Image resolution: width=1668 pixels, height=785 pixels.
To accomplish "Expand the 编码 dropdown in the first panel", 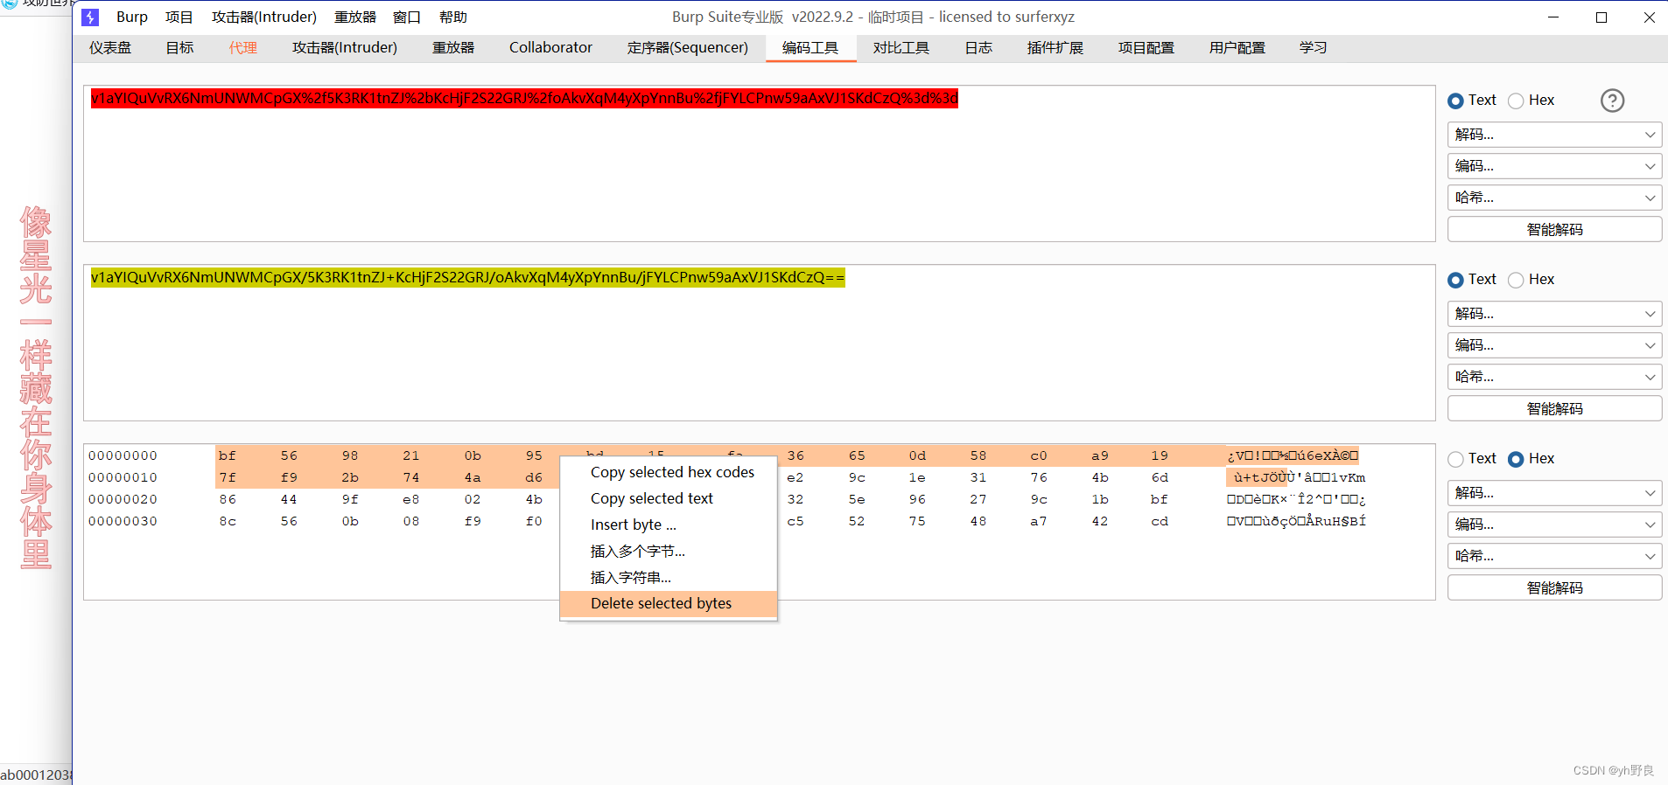I will click(1554, 166).
